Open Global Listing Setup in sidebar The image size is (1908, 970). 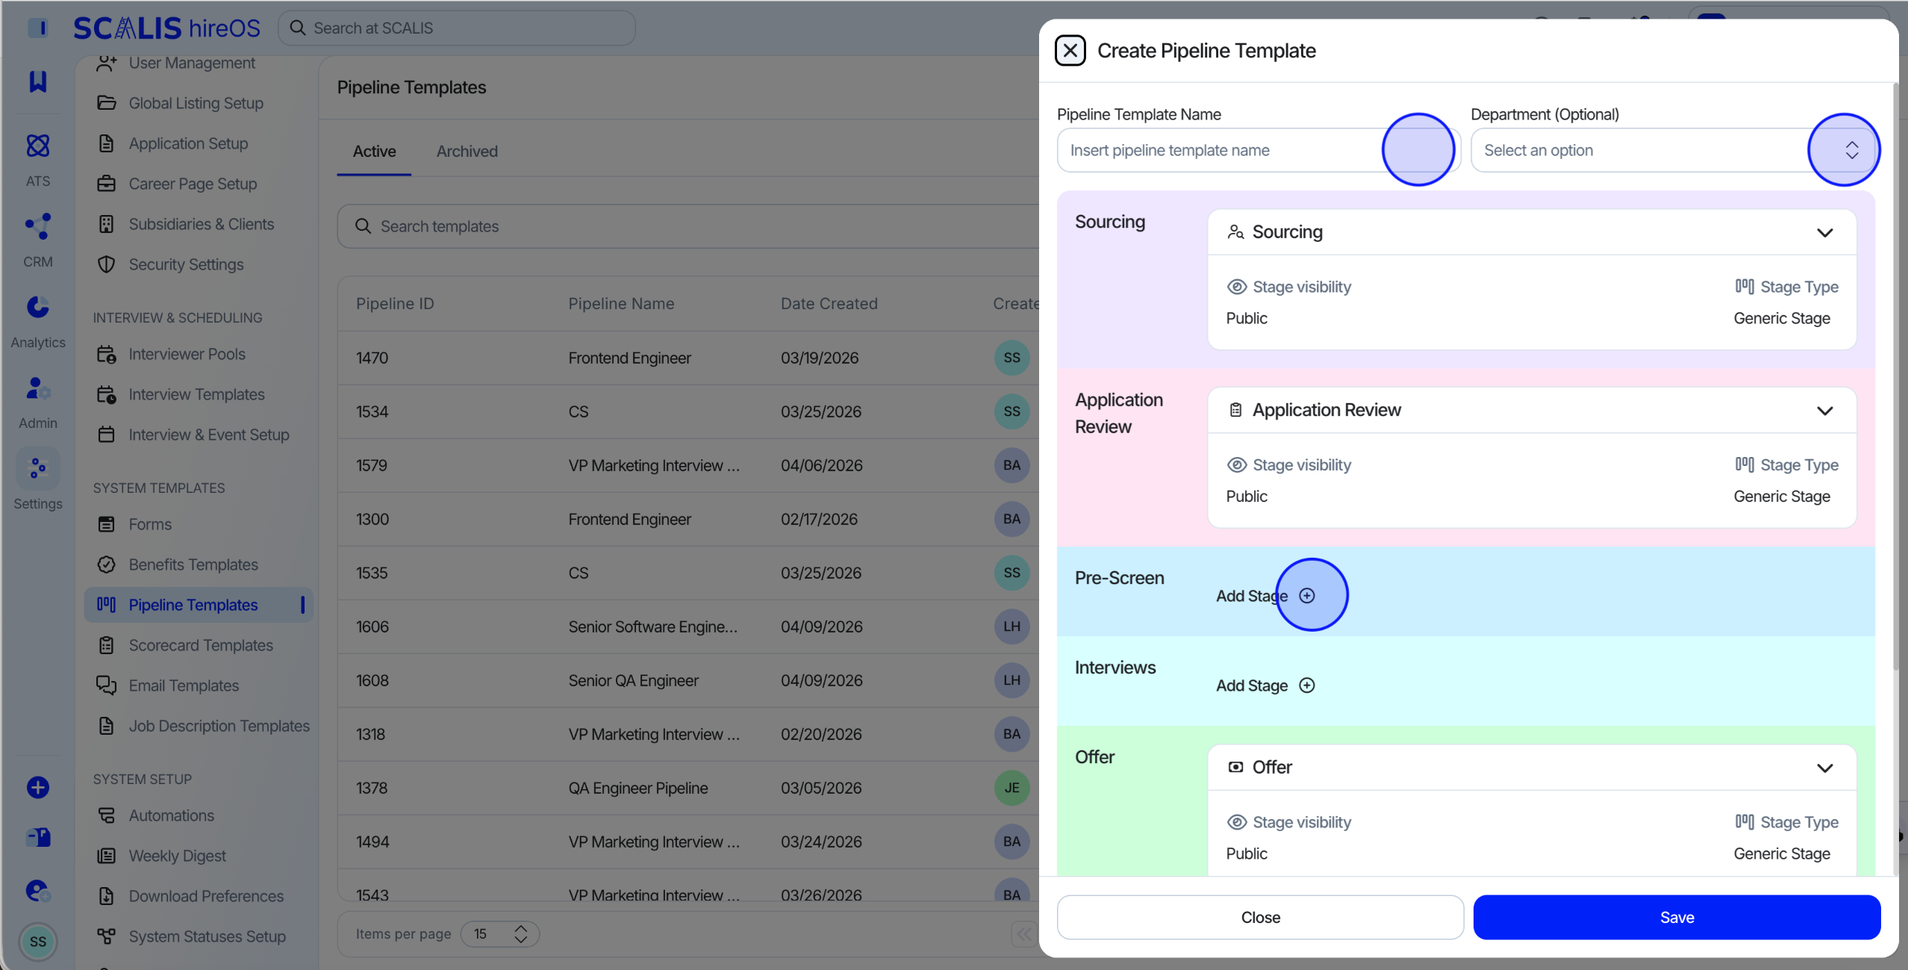tap(198, 103)
